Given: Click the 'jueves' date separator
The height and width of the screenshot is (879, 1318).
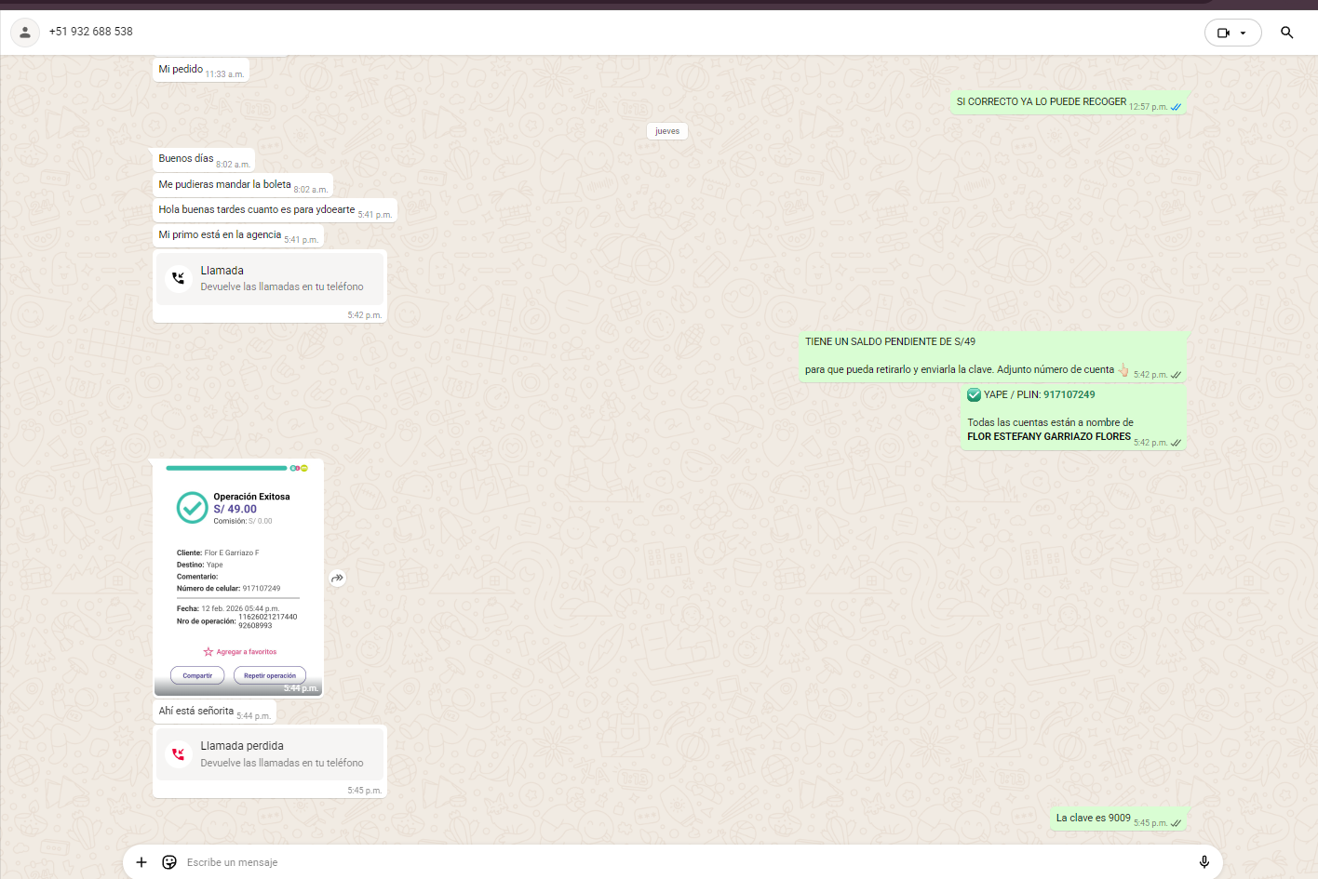Looking at the screenshot, I should pyautogui.click(x=667, y=131).
